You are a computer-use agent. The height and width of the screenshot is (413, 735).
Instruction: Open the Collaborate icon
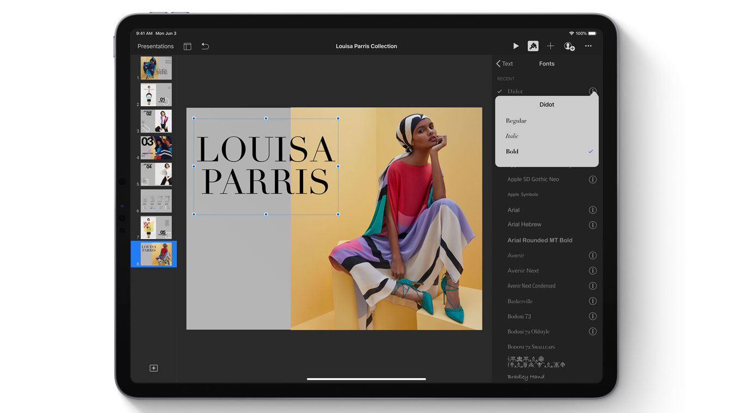point(569,46)
